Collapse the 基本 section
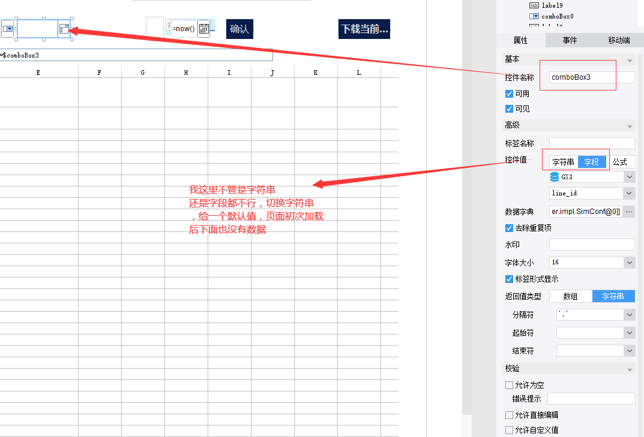The width and height of the screenshot is (644, 437). coord(630,61)
